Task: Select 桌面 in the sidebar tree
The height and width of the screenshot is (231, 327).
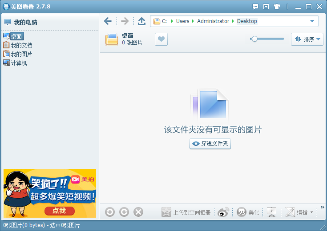Action: point(16,36)
